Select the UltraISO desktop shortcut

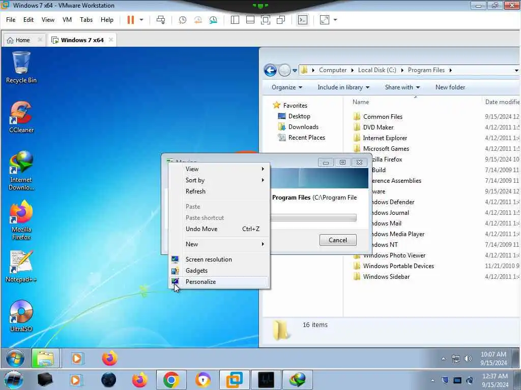pos(21,316)
